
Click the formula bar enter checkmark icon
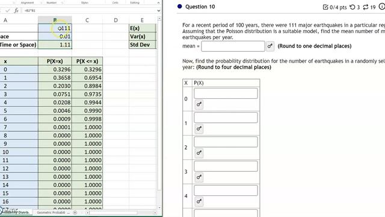coord(8,11)
